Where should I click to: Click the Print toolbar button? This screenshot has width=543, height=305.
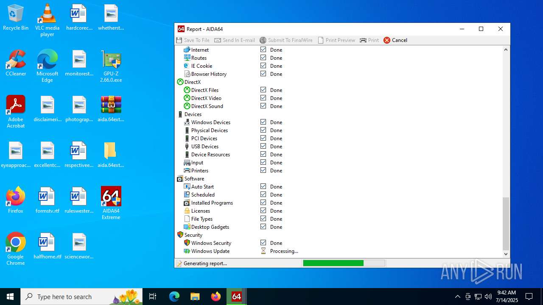(x=369, y=40)
